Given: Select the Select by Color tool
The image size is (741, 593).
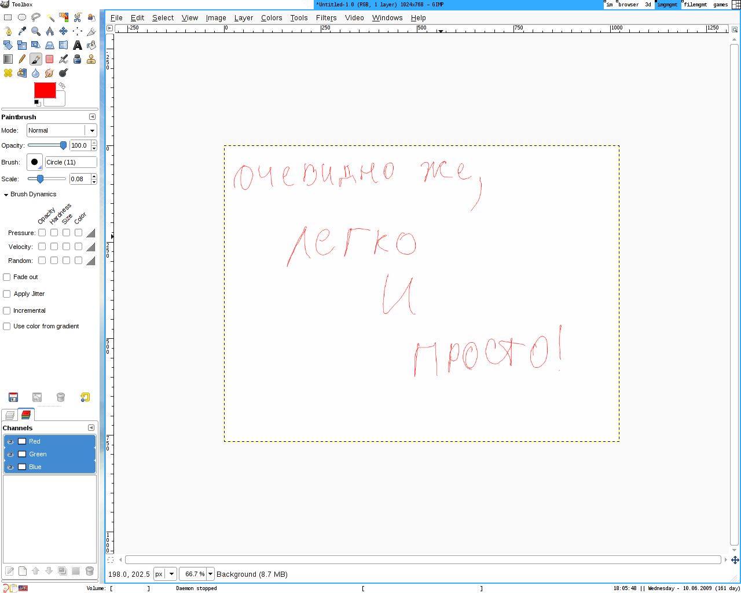Looking at the screenshot, I should (64, 17).
